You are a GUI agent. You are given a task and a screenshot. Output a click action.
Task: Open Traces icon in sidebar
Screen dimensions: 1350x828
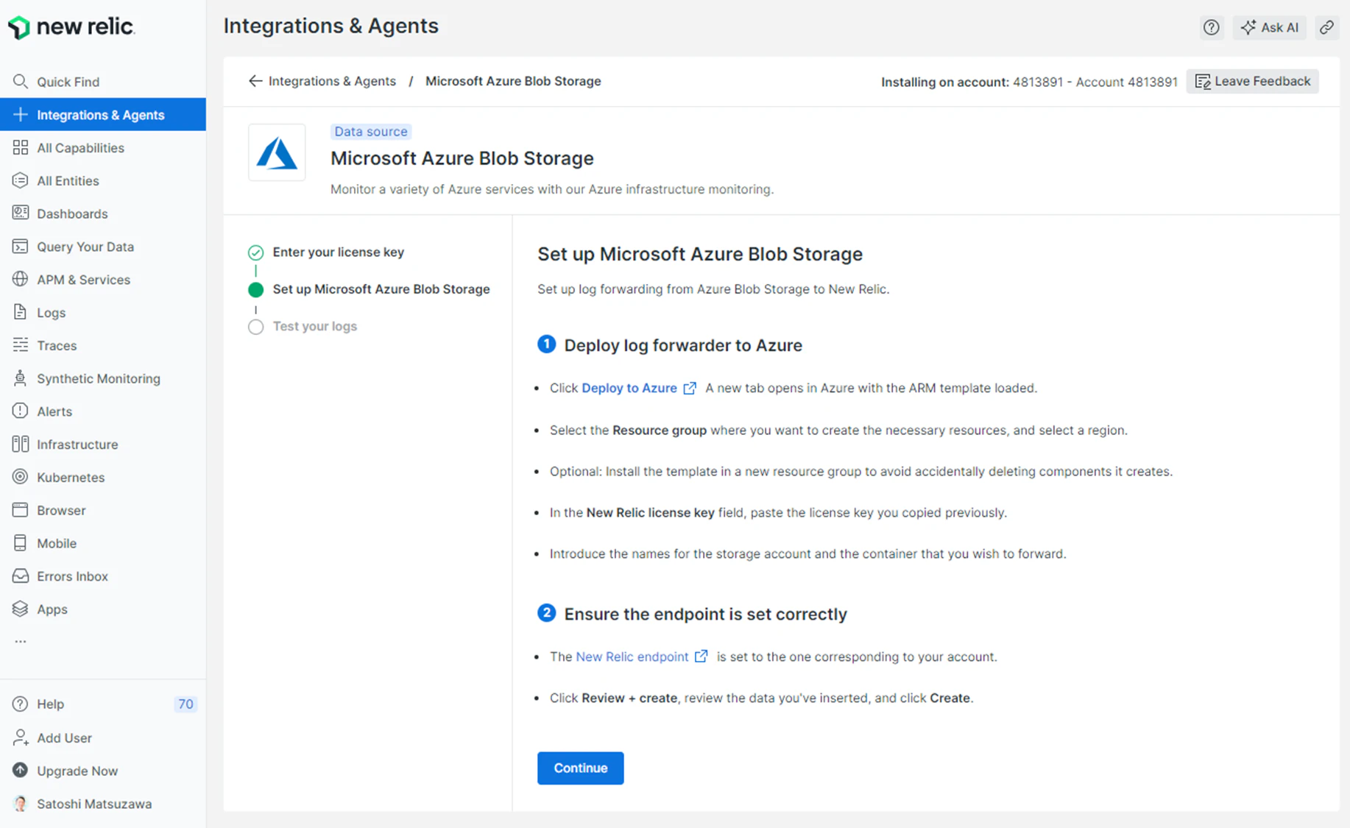20,345
